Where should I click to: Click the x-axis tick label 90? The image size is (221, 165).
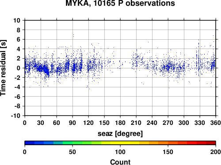pyautogui.click(x=72, y=123)
